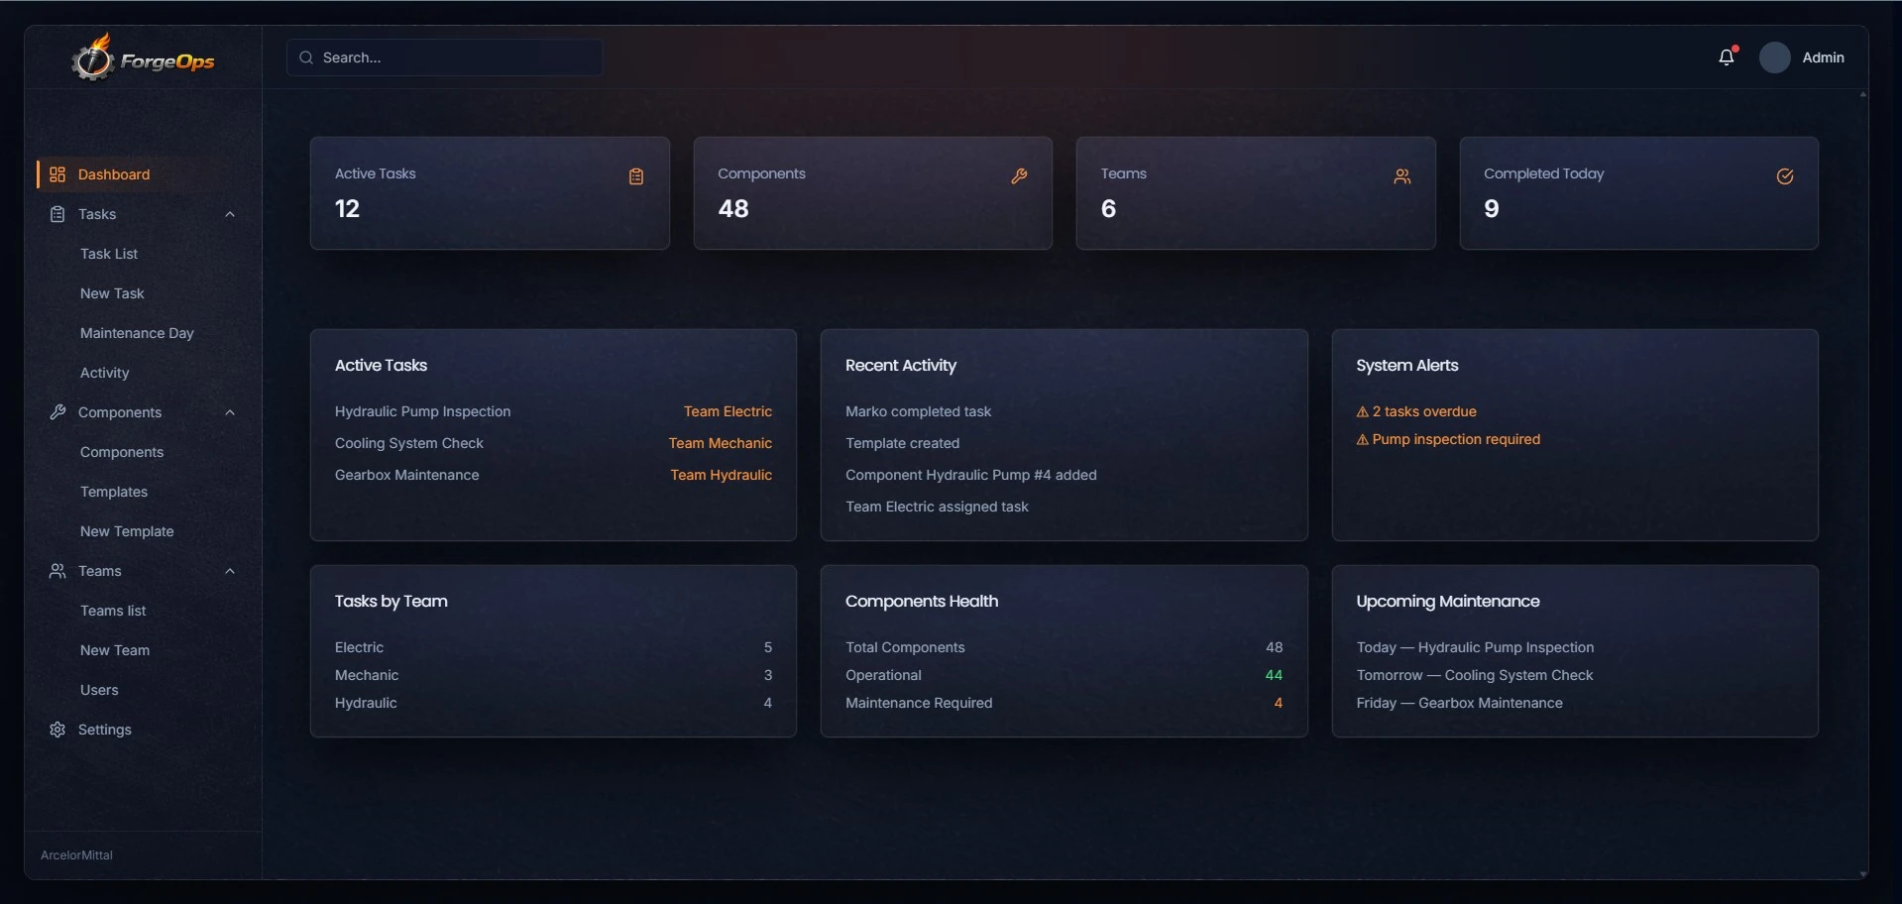Click the Team Electric link

(727, 411)
